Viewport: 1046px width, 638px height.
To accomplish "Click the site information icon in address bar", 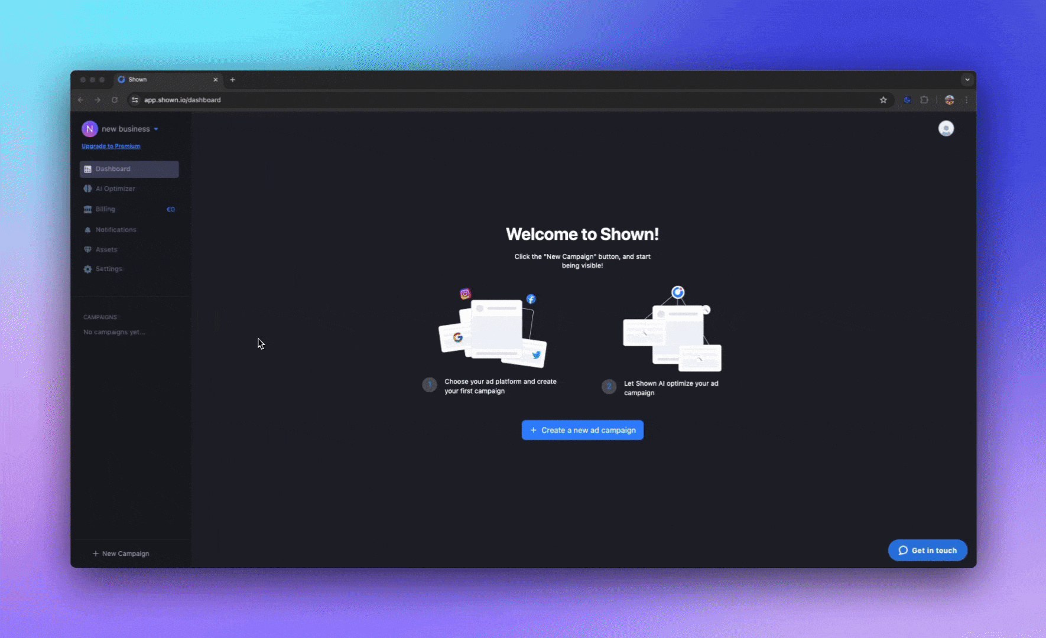I will [x=135, y=100].
